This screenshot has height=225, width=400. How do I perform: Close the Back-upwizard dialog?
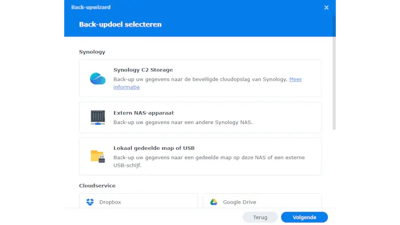click(326, 7)
